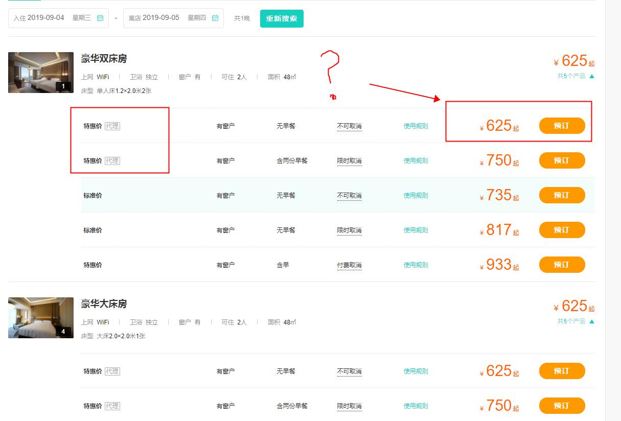Click the ¥625起 header price of 豪华双床房
Viewport: 621px width, 421px height.
pos(574,61)
